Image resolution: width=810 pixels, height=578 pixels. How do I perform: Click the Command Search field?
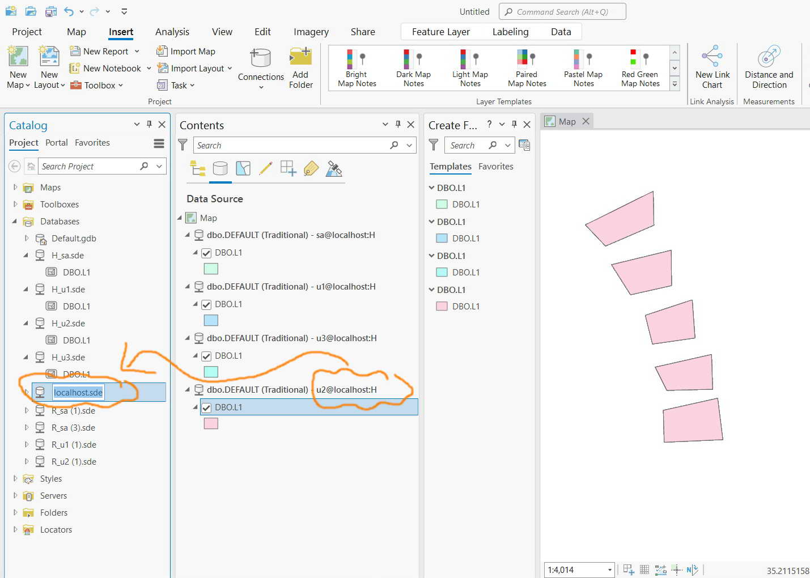[562, 11]
